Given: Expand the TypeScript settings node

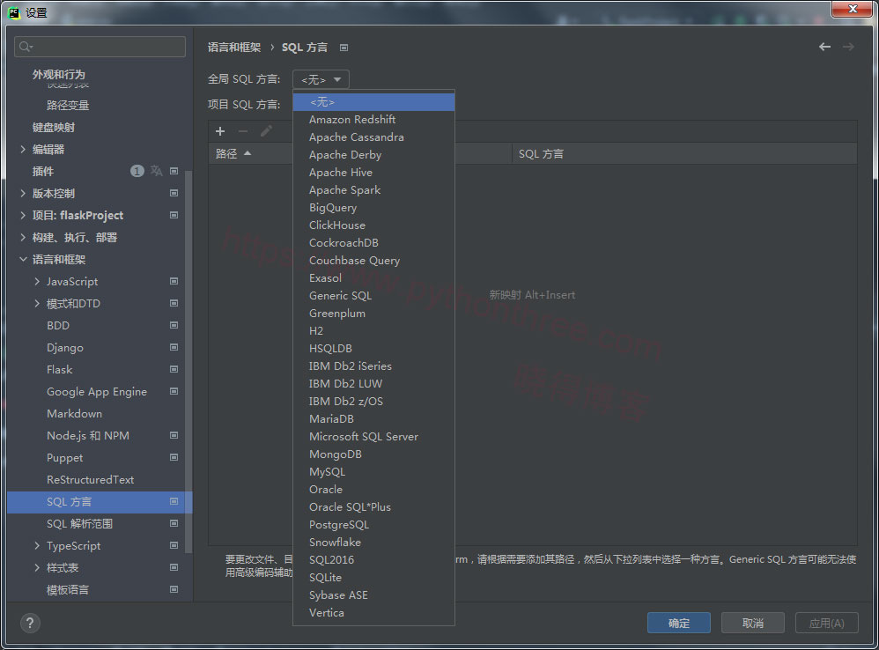Looking at the screenshot, I should (x=37, y=545).
